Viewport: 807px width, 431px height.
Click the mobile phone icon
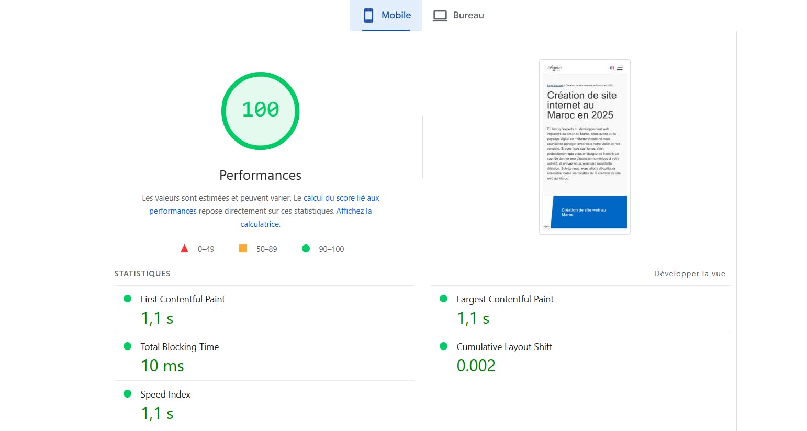[x=368, y=16]
